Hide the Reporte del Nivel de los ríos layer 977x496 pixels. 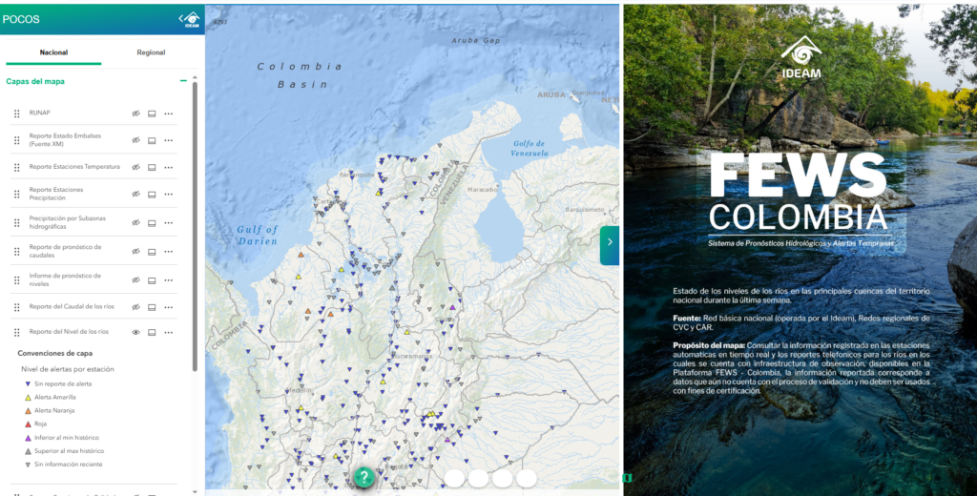click(135, 332)
